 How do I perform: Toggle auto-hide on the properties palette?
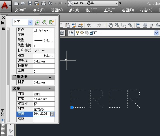coord(3,23)
